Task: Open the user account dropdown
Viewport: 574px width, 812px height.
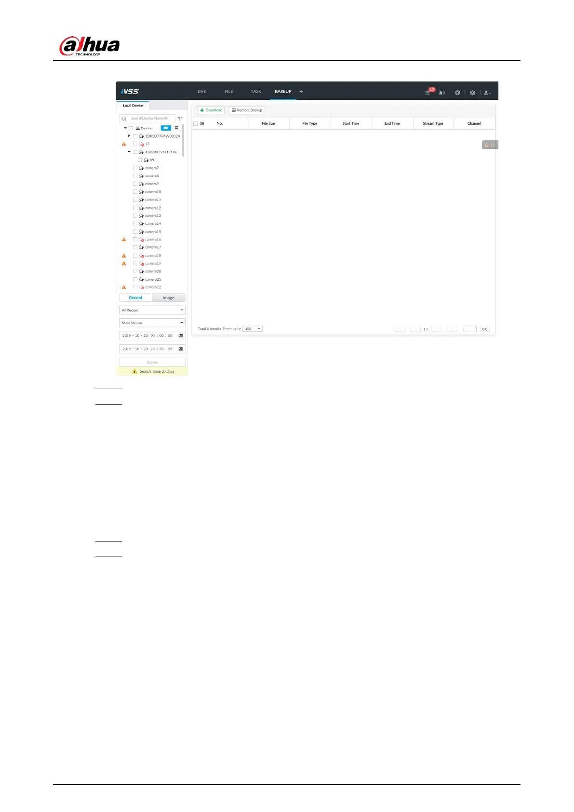Action: click(487, 92)
